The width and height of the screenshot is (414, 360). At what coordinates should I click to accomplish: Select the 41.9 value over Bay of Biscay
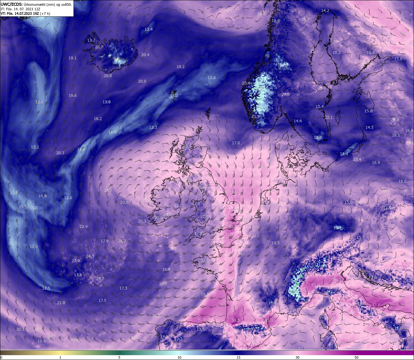pos(202,319)
